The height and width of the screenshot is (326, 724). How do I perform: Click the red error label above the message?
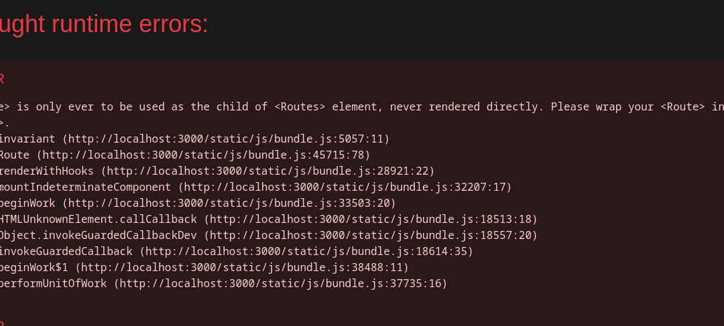[2, 79]
